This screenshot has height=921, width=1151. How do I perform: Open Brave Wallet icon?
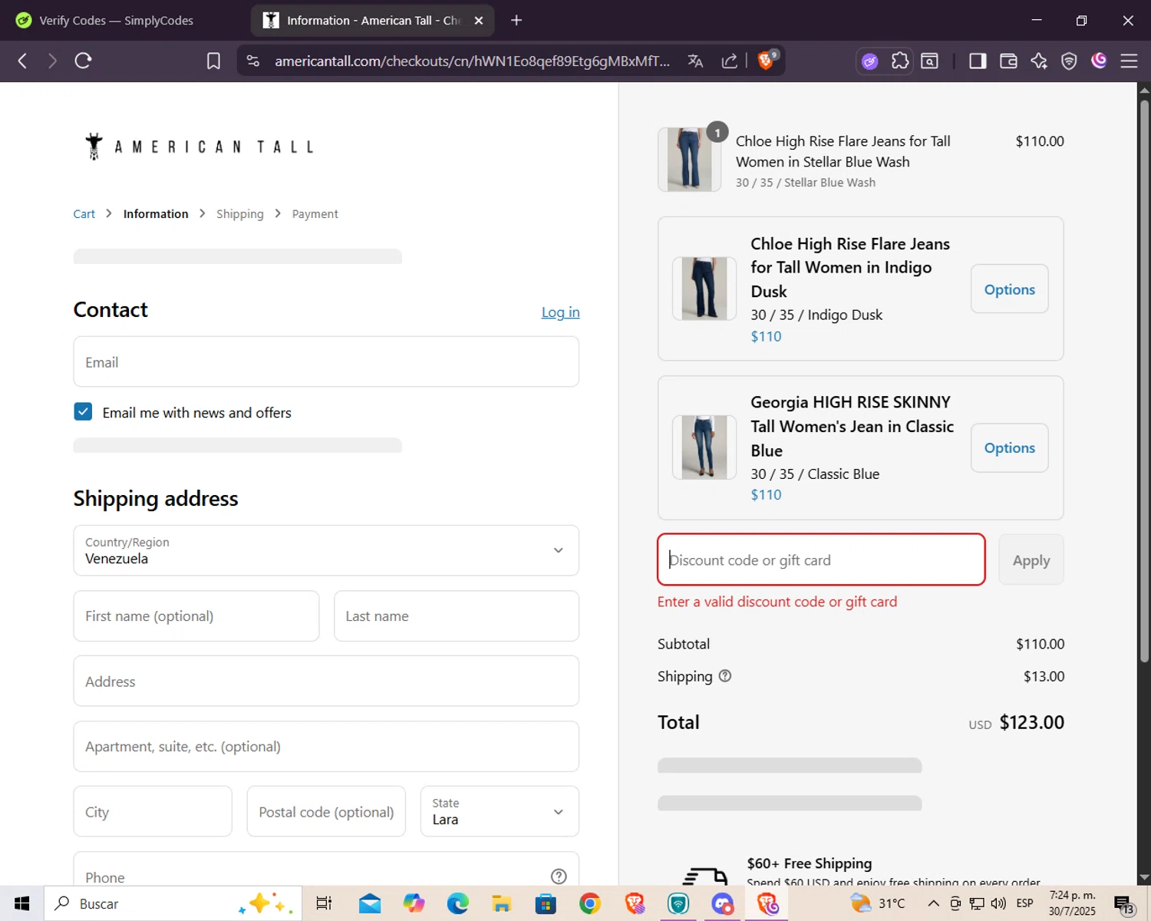point(1008,61)
